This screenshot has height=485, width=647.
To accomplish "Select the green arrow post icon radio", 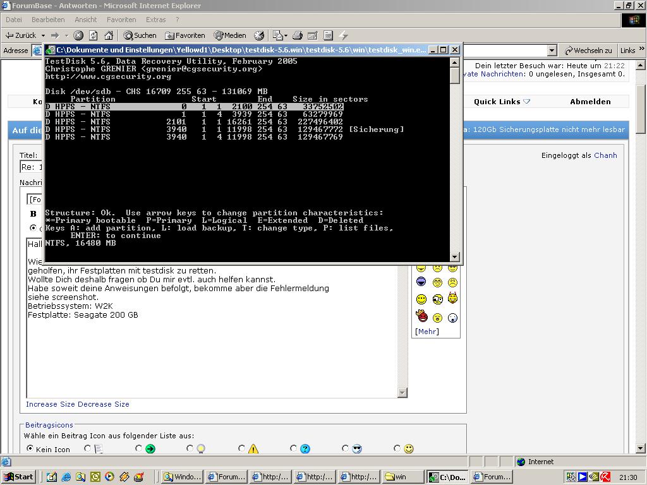I will (138, 448).
